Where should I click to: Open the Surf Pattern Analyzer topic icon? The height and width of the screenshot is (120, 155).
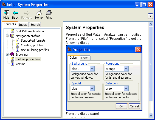click(12, 31)
